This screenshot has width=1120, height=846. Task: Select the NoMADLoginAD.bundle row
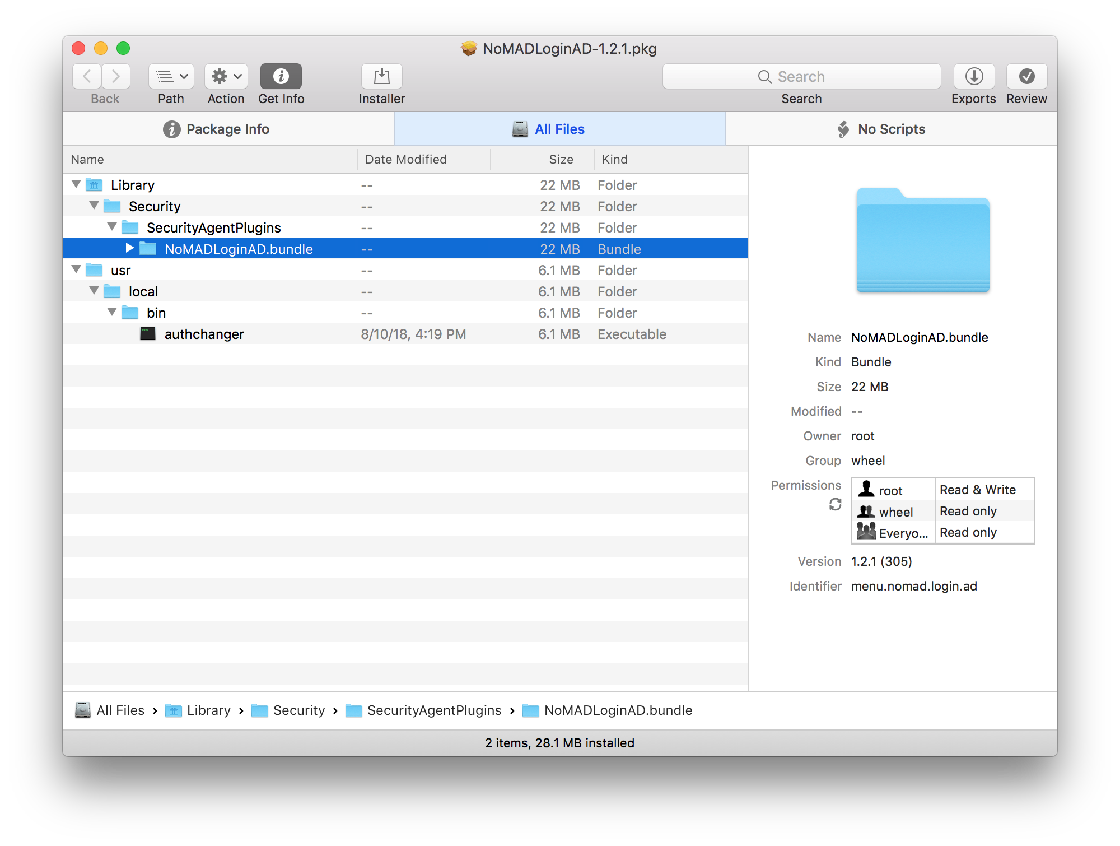pyautogui.click(x=405, y=249)
